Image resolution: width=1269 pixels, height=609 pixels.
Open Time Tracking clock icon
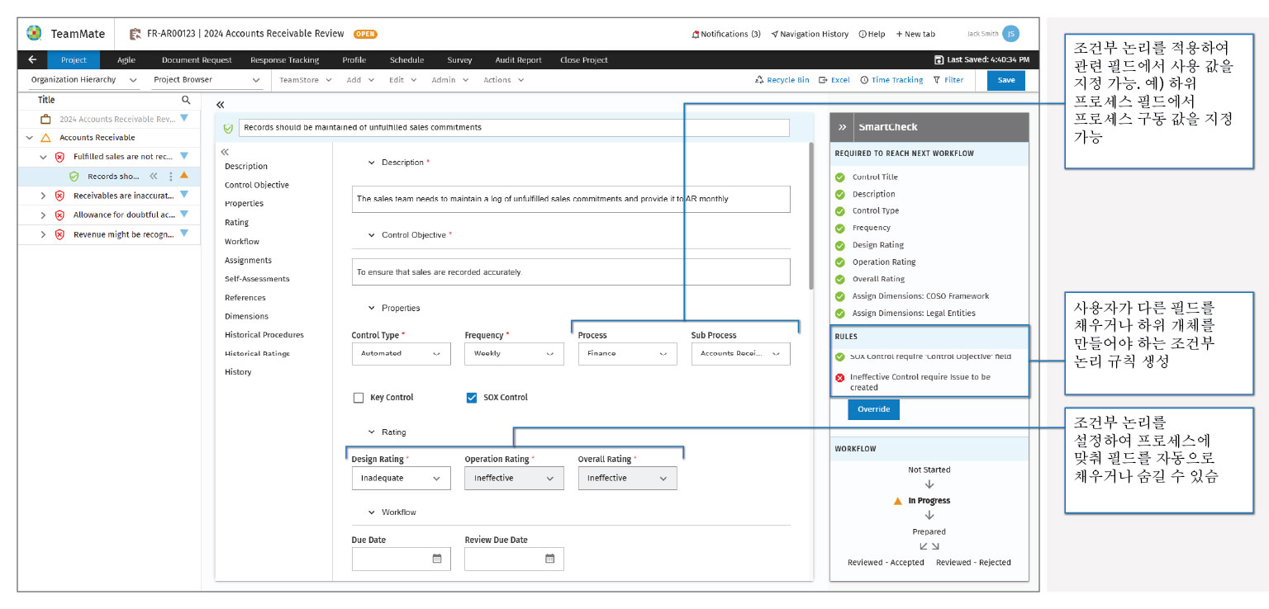[864, 80]
